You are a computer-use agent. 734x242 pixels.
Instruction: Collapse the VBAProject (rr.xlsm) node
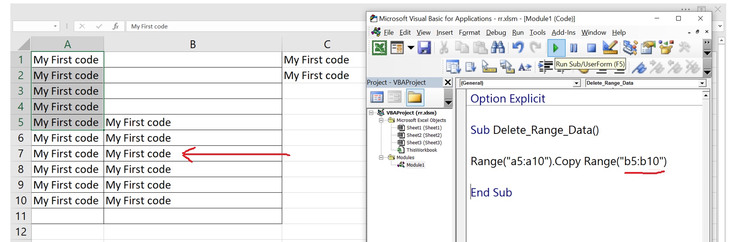tap(371, 113)
